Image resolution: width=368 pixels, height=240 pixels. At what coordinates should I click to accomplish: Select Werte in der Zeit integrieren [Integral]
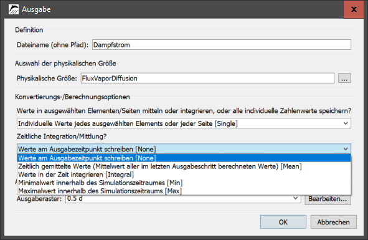coord(184,175)
